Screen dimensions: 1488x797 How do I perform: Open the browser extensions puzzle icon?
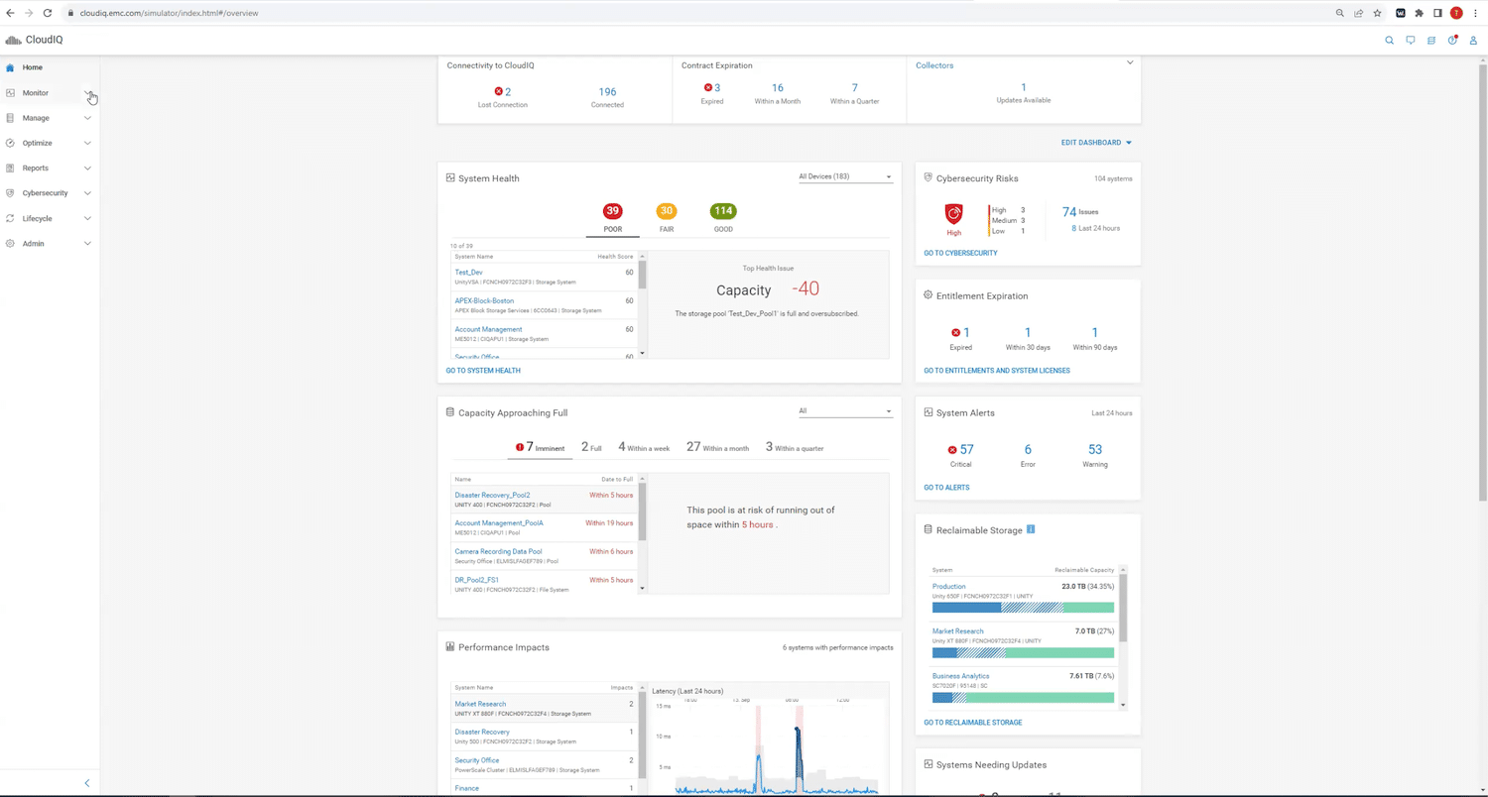1419,13
